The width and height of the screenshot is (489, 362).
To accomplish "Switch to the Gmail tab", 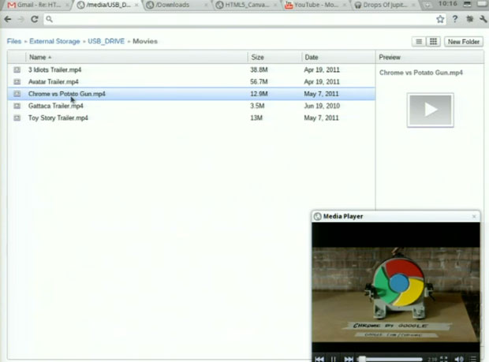I will pyautogui.click(x=38, y=5).
